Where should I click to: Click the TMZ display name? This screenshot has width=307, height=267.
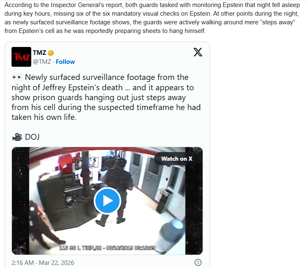pyautogui.click(x=39, y=53)
